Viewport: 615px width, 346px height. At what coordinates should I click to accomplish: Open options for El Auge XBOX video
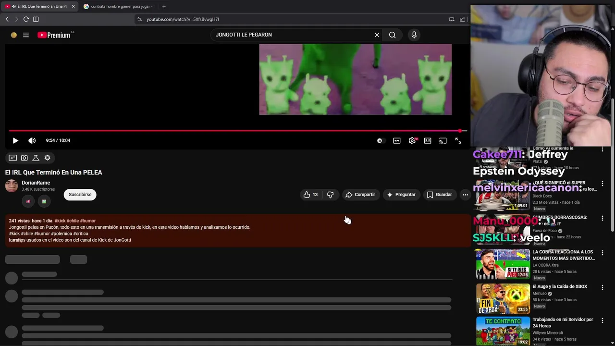[603, 287]
